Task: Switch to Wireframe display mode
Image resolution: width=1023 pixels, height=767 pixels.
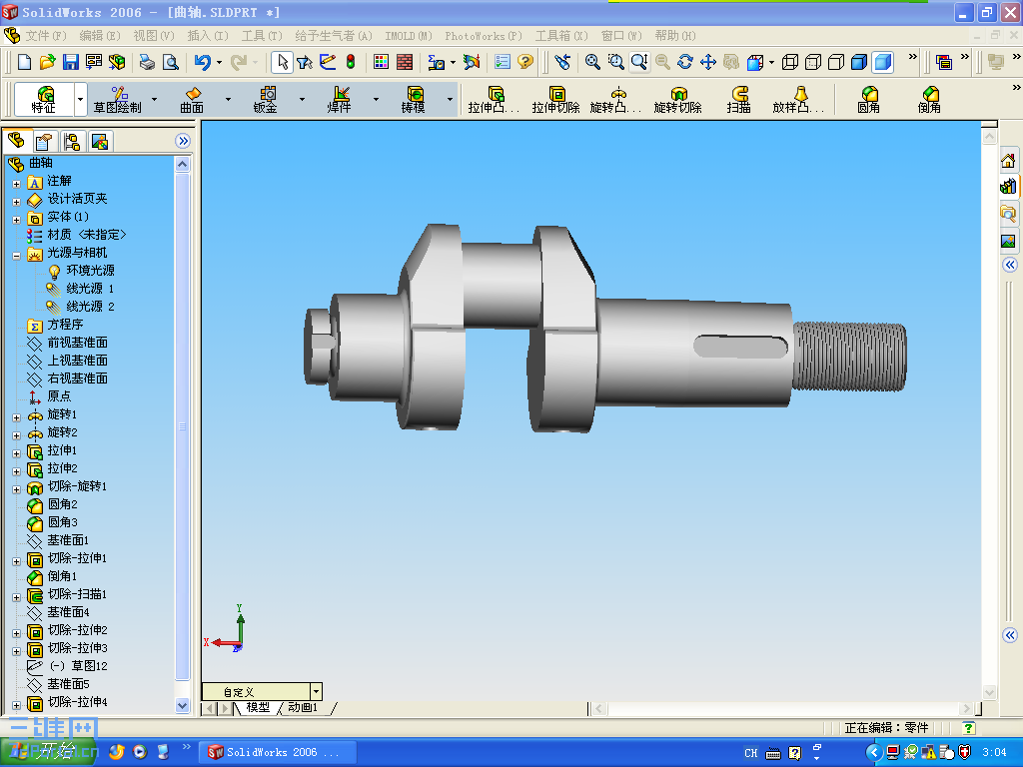Action: [790, 62]
